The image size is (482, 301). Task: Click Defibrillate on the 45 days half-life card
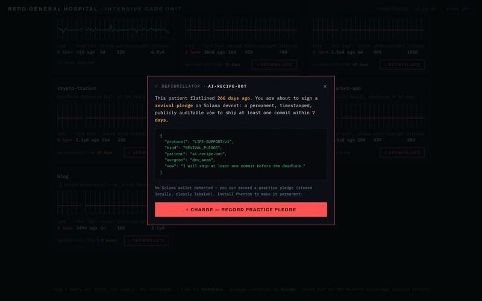coord(402,64)
